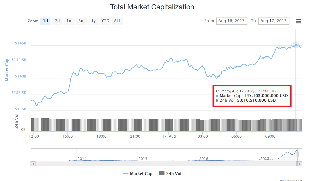Choose the 3m zoom option
The width and height of the screenshot is (309, 181).
click(82, 21)
